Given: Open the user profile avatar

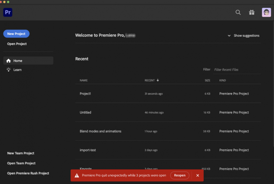Looking at the screenshot, I should point(266,12).
